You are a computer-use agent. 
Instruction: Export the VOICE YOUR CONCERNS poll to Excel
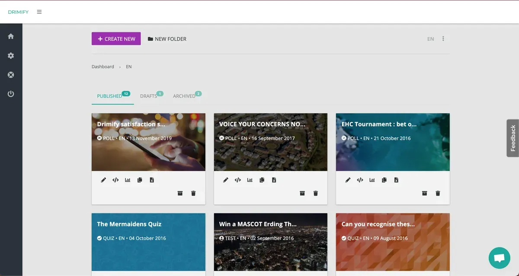point(274,180)
